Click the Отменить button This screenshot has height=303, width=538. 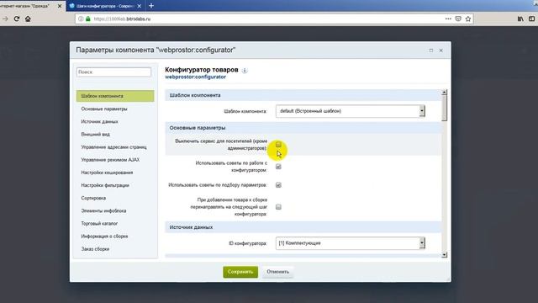278,272
